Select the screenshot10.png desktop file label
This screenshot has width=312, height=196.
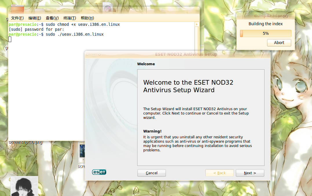point(25,142)
